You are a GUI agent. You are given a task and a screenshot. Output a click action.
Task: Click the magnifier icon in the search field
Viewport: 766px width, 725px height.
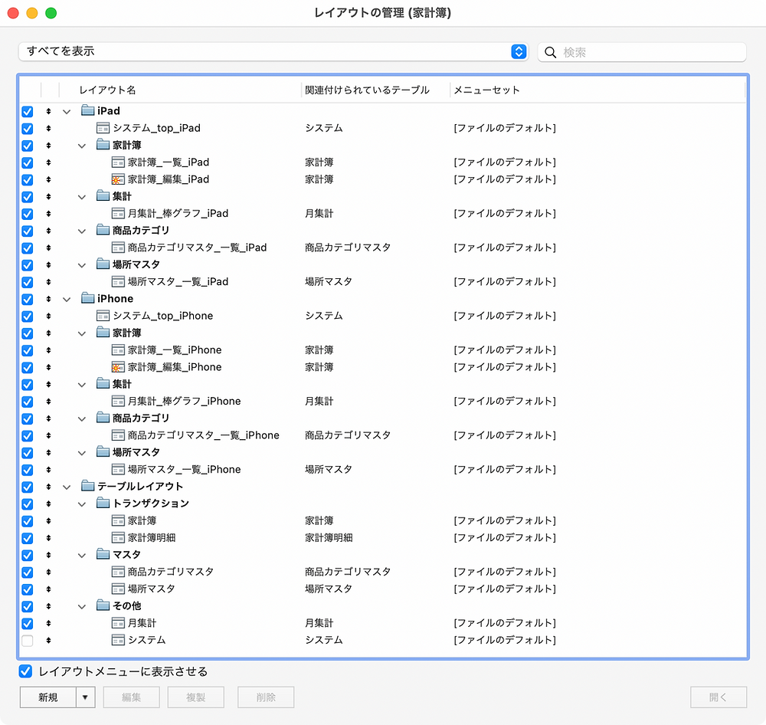550,52
